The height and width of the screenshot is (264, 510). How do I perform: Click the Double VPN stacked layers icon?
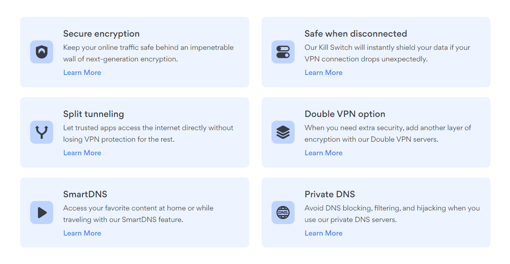[283, 132]
